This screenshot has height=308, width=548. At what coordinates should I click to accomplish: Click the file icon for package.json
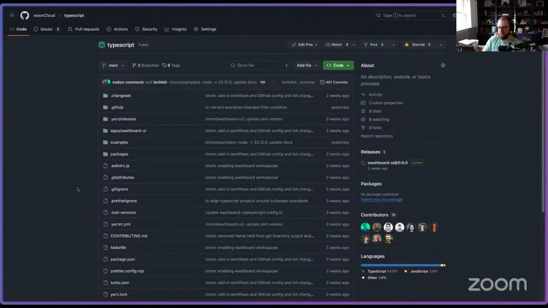pyautogui.click(x=106, y=259)
